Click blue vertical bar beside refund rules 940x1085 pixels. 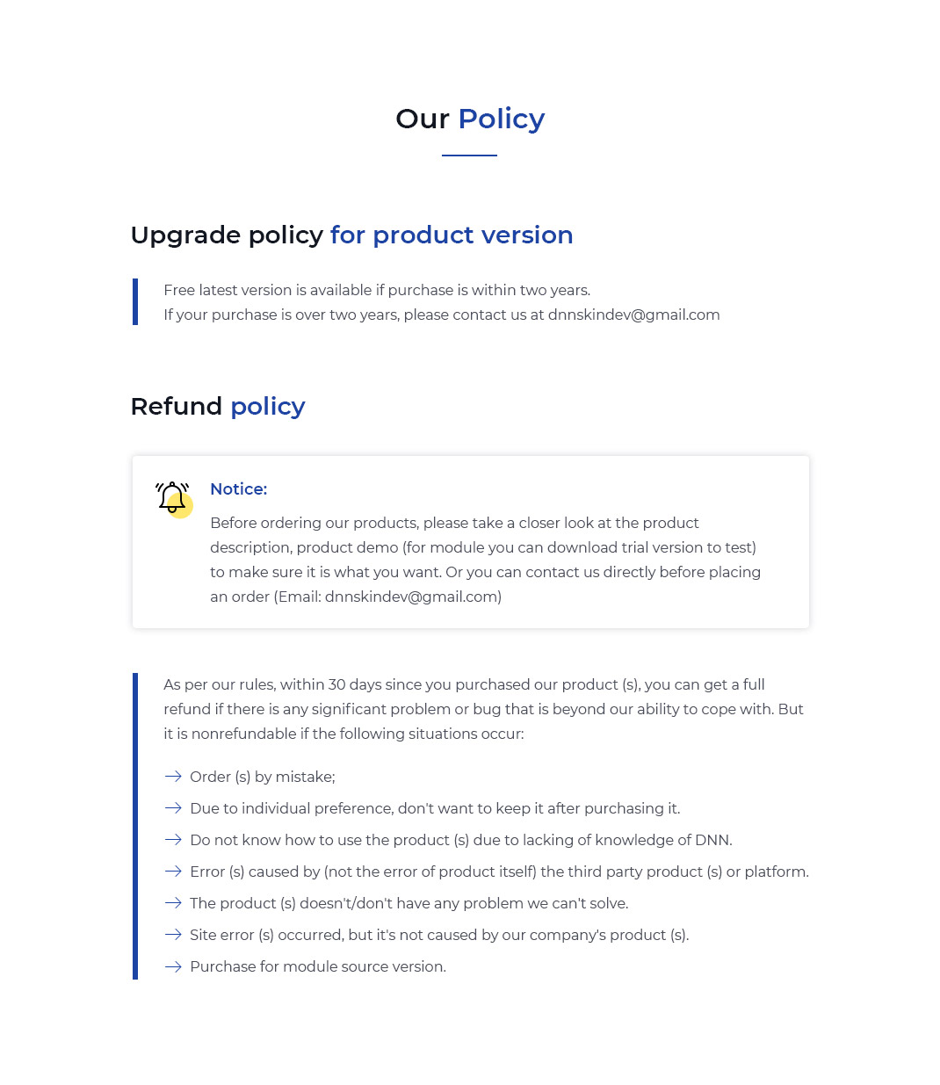pyautogui.click(x=135, y=826)
